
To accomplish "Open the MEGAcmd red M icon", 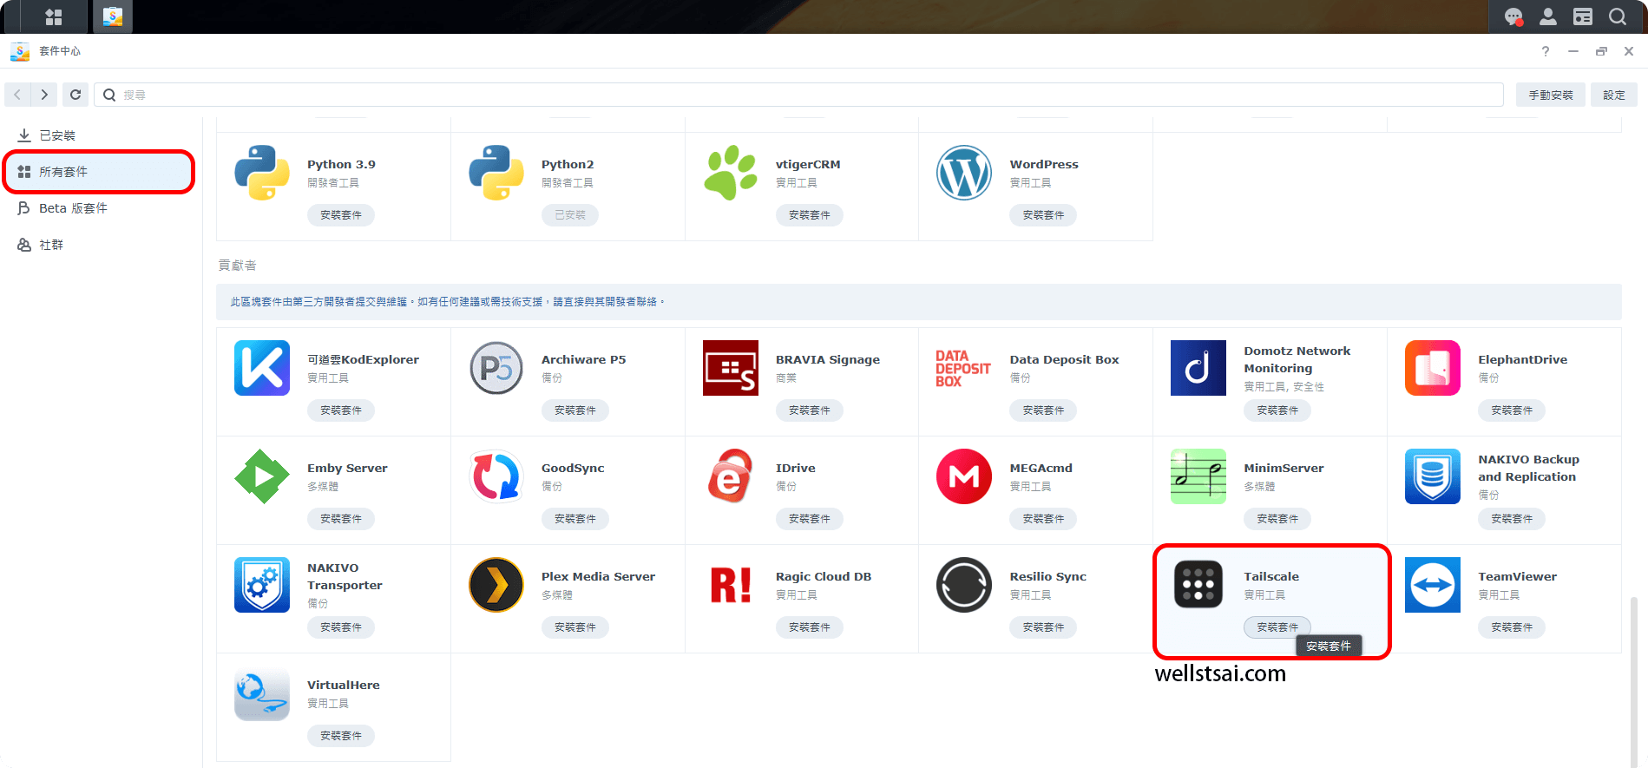I will [964, 476].
